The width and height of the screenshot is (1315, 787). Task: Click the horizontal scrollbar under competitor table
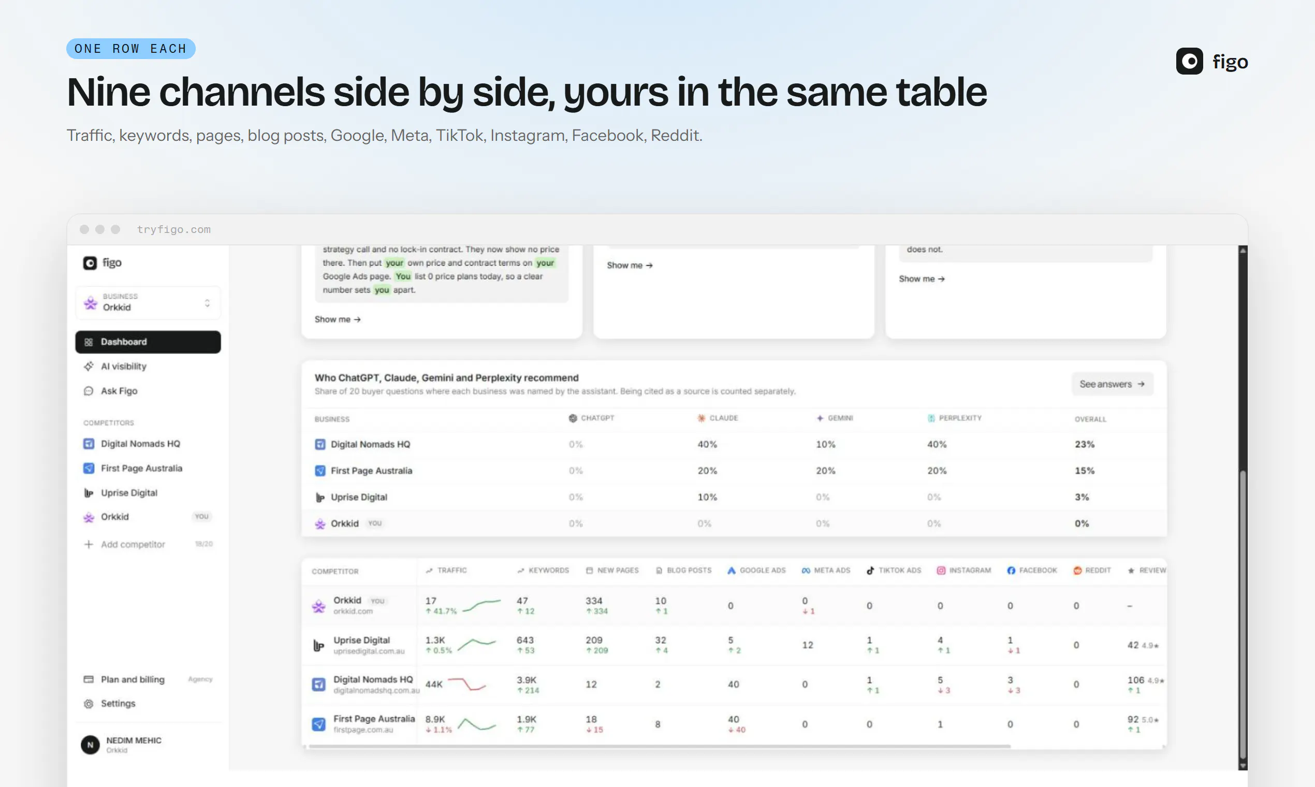(659, 746)
